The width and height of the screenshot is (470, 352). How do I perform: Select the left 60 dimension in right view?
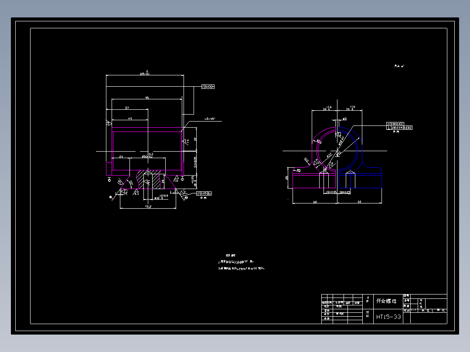pyautogui.click(x=315, y=202)
